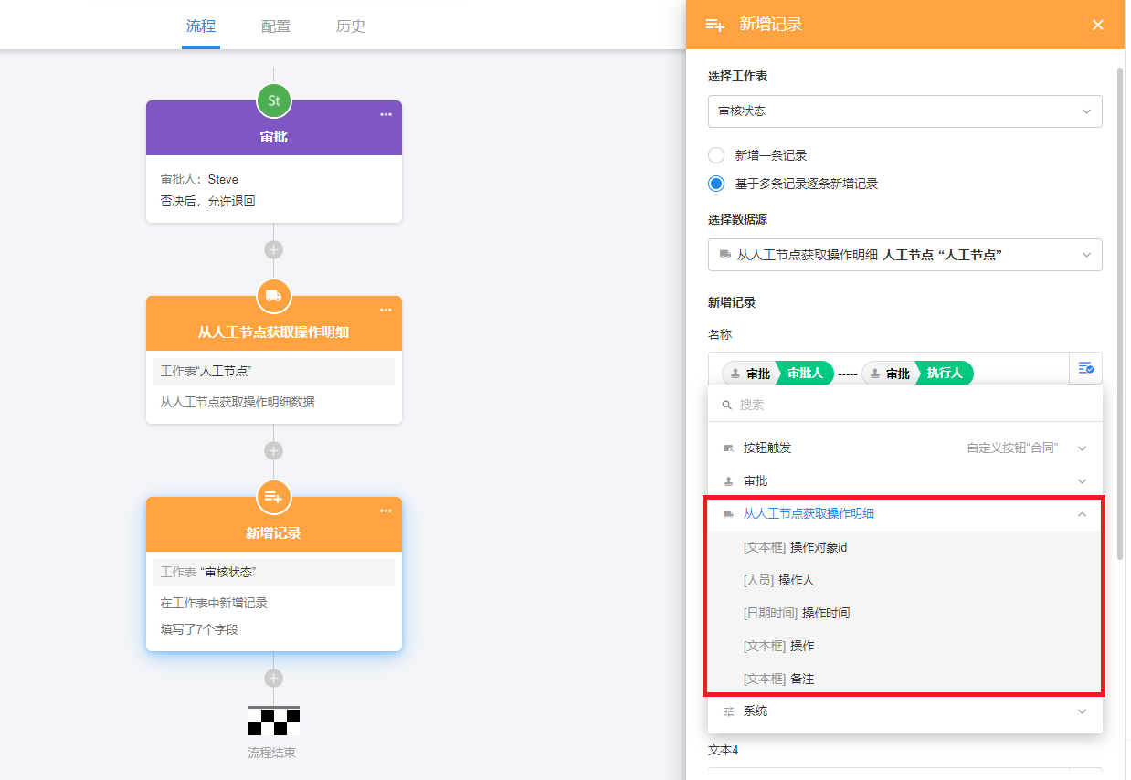Open the three-dot menu on 新增记录 node

pos(386,511)
